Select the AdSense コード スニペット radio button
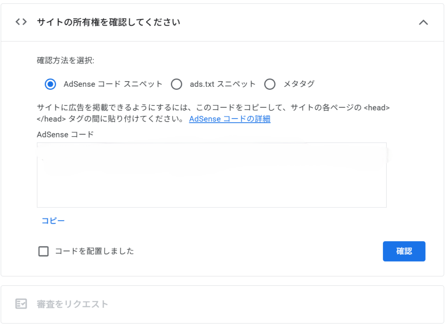 [x=51, y=84]
